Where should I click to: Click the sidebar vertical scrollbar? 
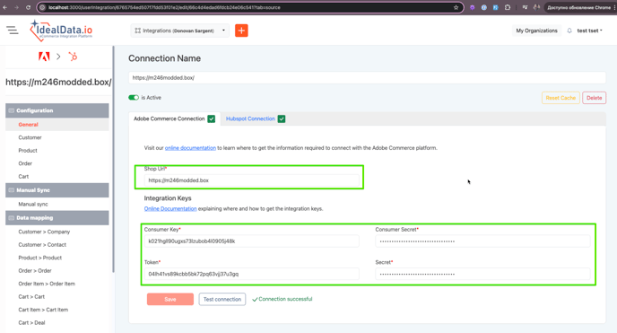click(x=113, y=159)
